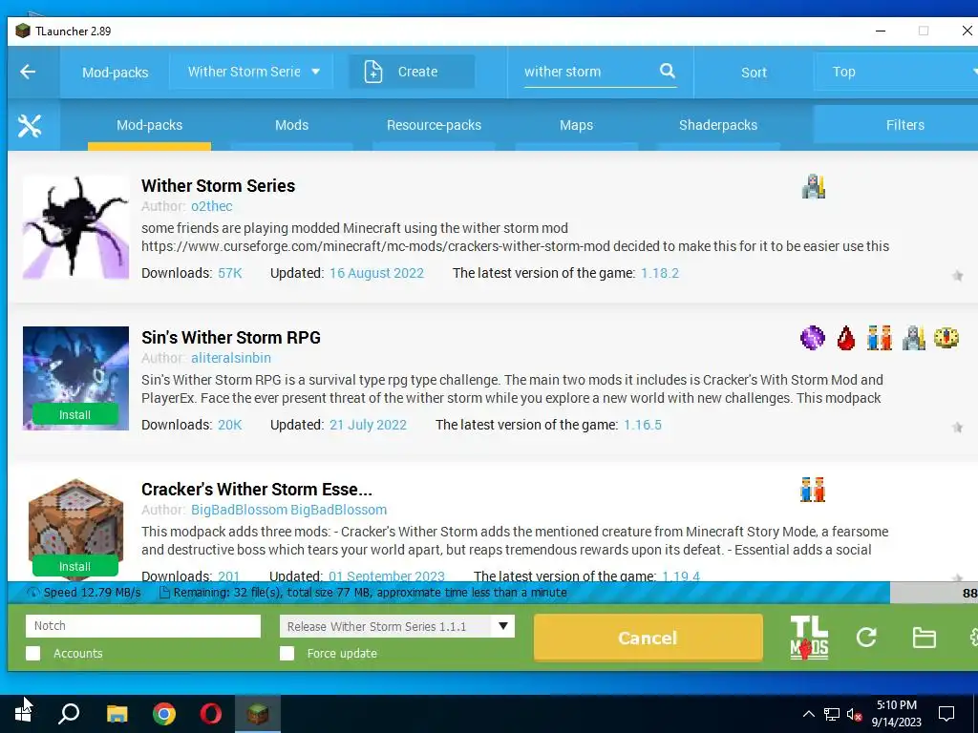Click the Wither Storm Series title
The width and height of the screenshot is (978, 733).
(x=219, y=186)
